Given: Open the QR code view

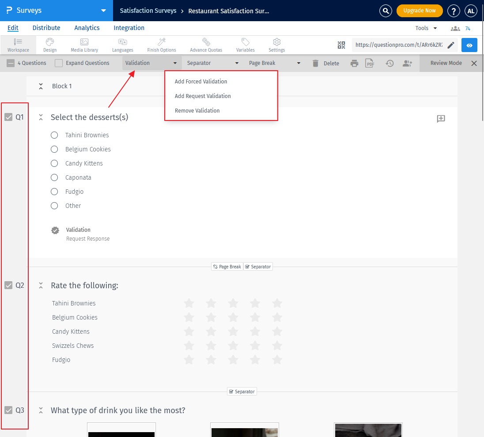Looking at the screenshot, I should pyautogui.click(x=341, y=45).
